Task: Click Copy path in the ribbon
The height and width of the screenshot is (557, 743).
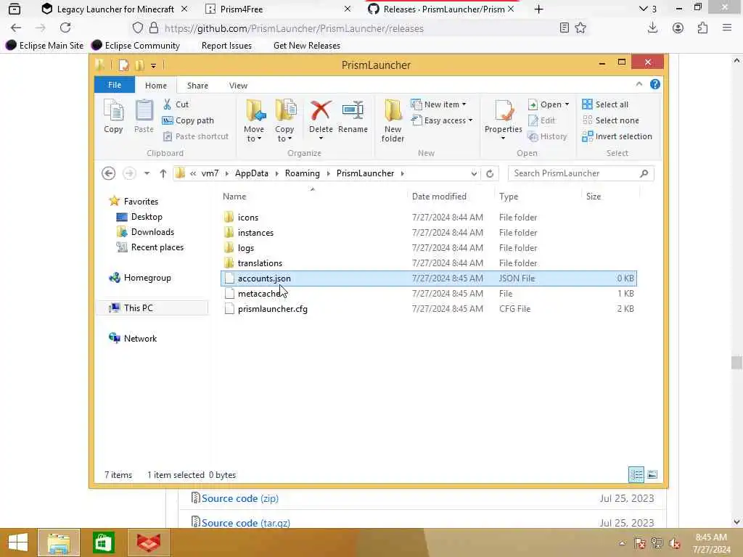Action: click(x=188, y=120)
